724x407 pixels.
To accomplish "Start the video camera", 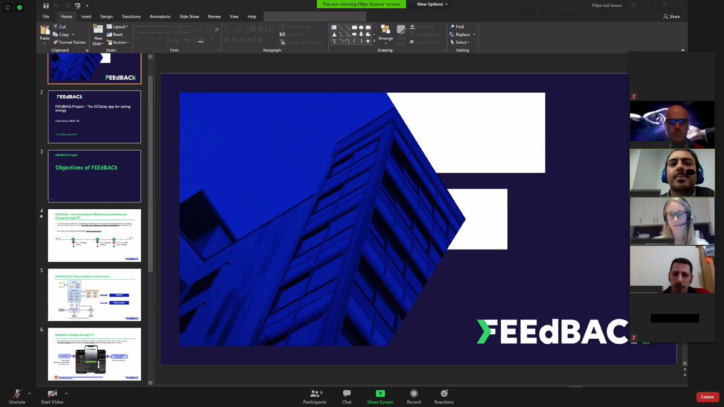I will [x=52, y=396].
